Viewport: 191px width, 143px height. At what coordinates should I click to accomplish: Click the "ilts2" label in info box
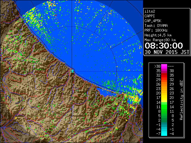[x=150, y=11]
